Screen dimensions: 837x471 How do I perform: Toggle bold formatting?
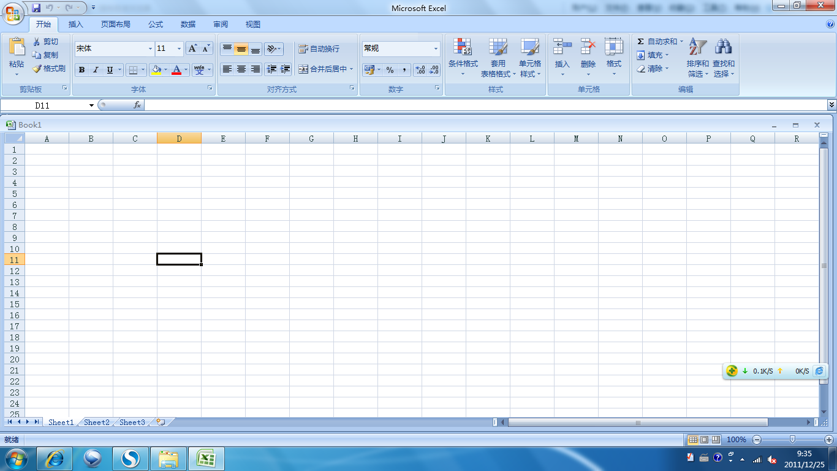[x=81, y=70]
